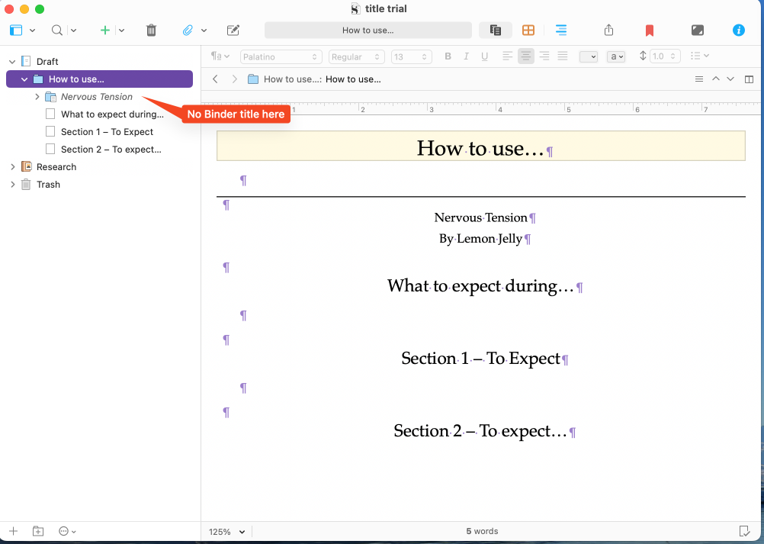Click the back navigation arrow in editor header
The image size is (764, 544).
(x=215, y=79)
